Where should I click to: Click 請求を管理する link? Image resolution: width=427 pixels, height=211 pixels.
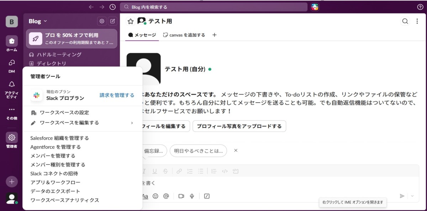117,95
